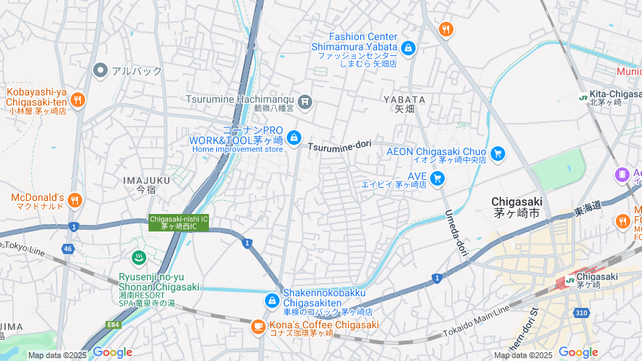
Task: Select the コーナンPRO home improvement store pin
Action: click(x=293, y=138)
